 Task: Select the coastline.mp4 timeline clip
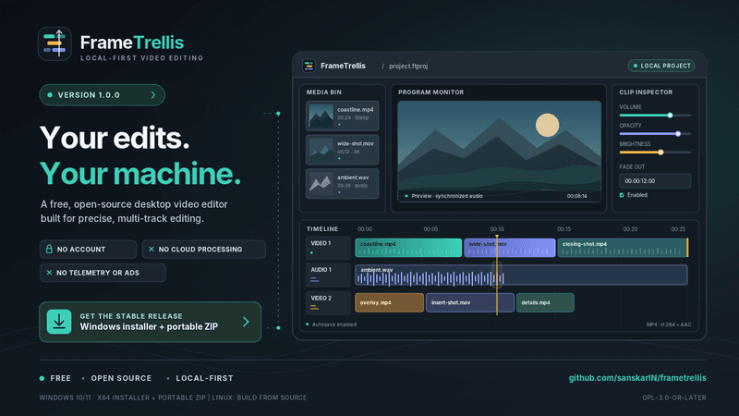pyautogui.click(x=408, y=248)
